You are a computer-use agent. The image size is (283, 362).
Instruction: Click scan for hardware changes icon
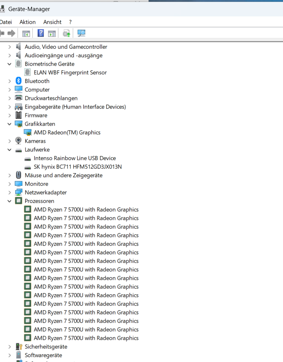tap(81, 33)
